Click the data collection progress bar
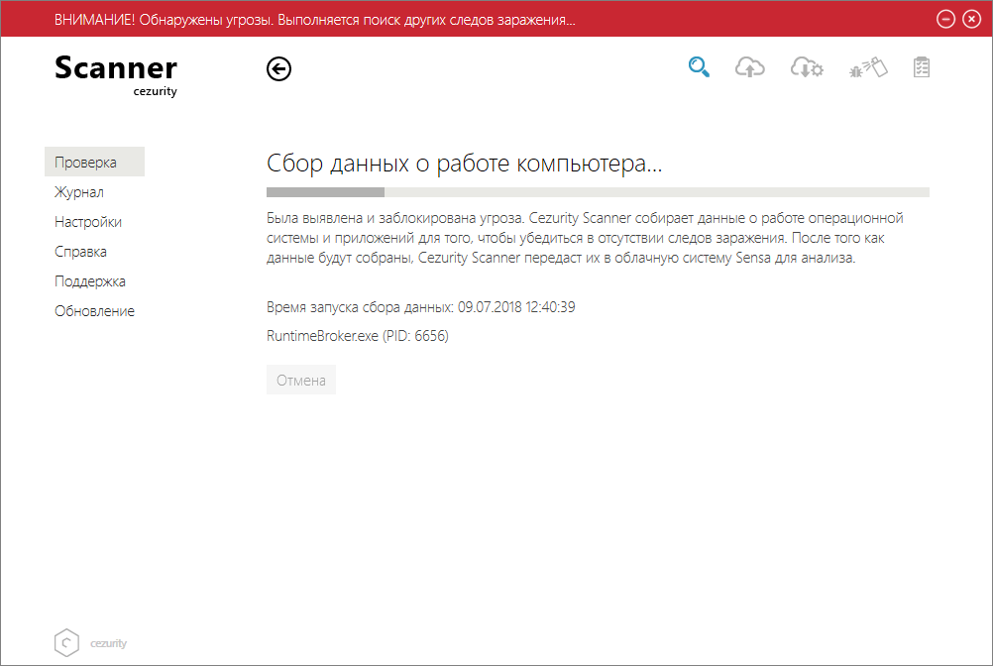Viewport: 993px width, 666px height. pyautogui.click(x=598, y=192)
